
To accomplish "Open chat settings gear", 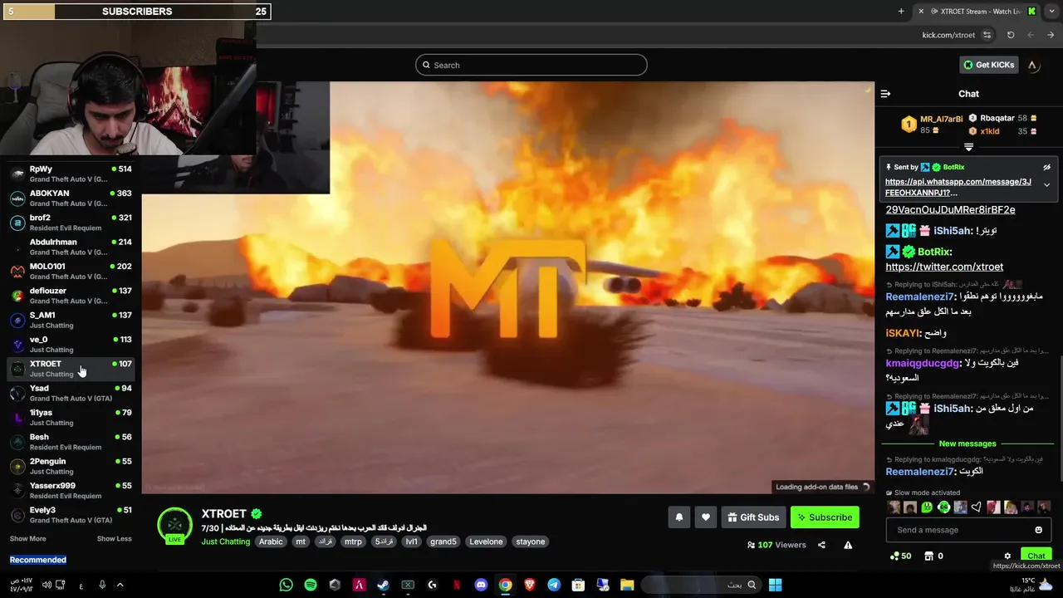I will tap(1007, 556).
